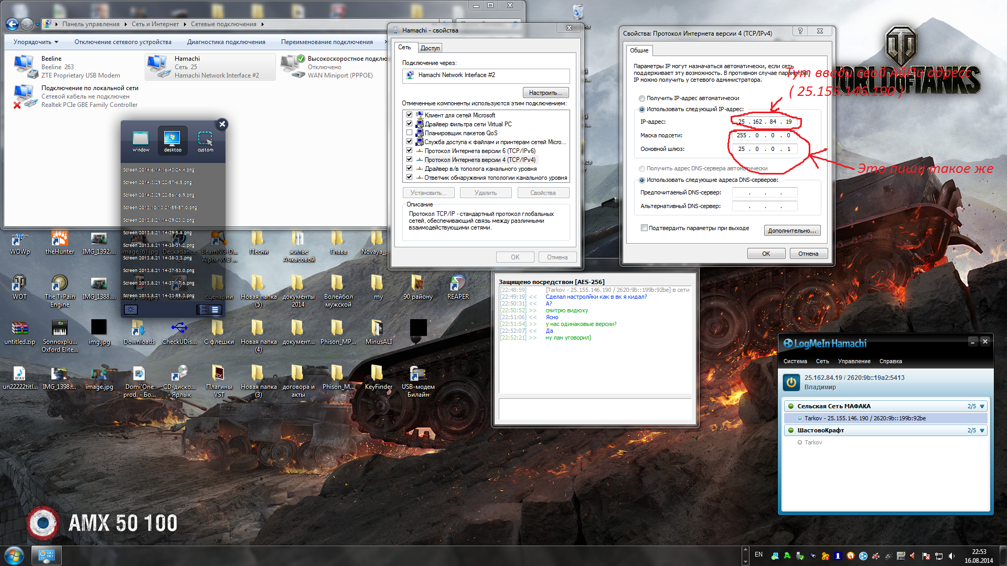The width and height of the screenshot is (1007, 566).
Task: Open Hamachi Управление menu
Action: pyautogui.click(x=854, y=361)
